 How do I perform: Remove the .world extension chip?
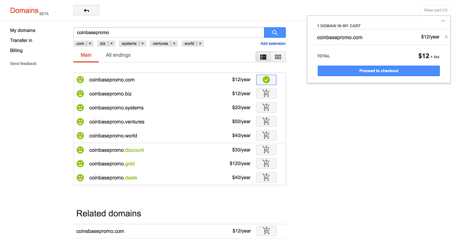200,44
